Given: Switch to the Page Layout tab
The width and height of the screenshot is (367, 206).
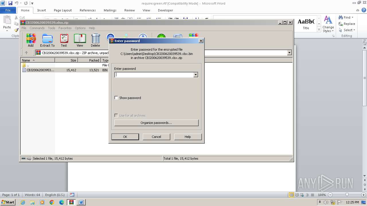Looking at the screenshot, I should tap(63, 10).
